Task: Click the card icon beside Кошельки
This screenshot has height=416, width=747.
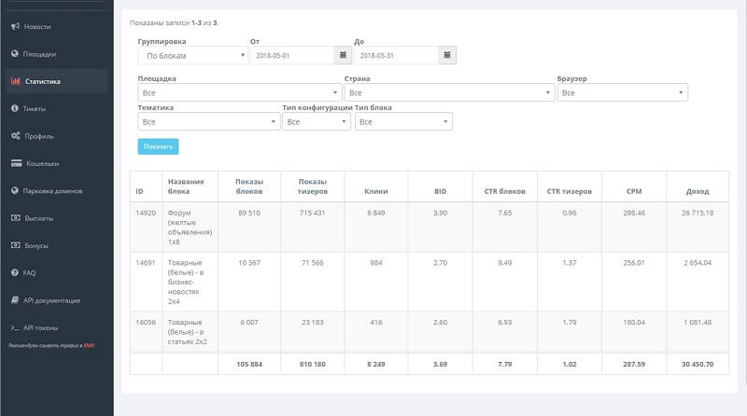Action: click(x=15, y=163)
